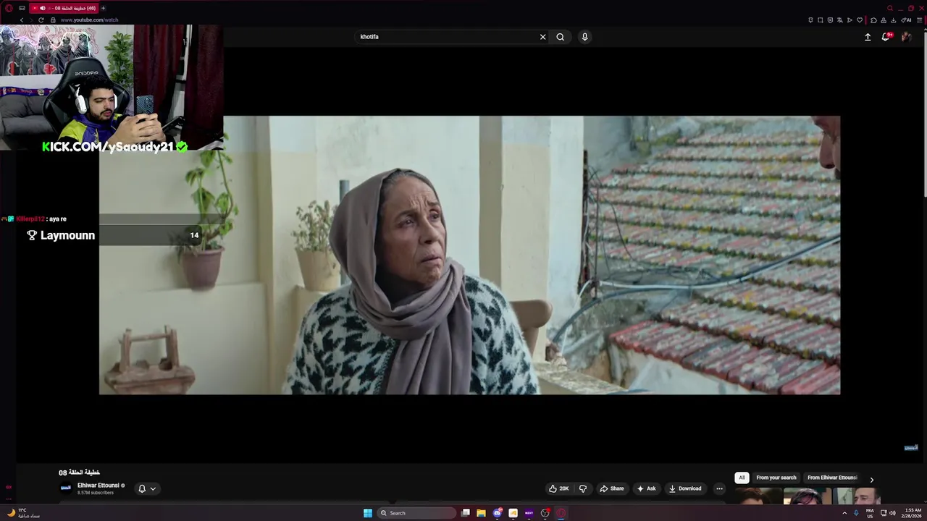927x521 pixels.
Task: Add page to bookmarks heart
Action: [860, 20]
